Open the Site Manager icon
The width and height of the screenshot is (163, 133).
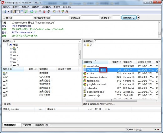tap(5, 12)
